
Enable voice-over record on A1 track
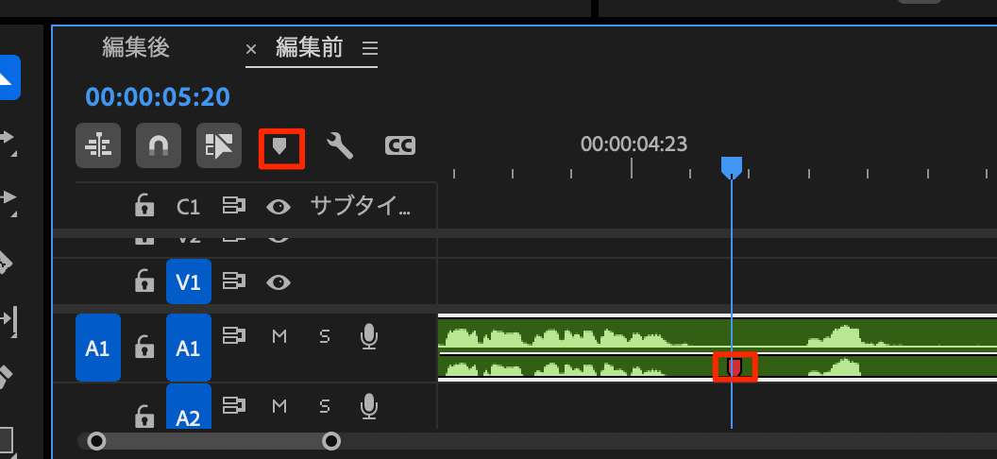tap(370, 336)
